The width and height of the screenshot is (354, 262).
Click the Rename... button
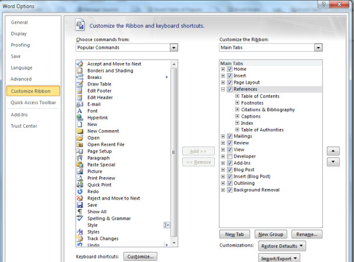click(x=307, y=234)
